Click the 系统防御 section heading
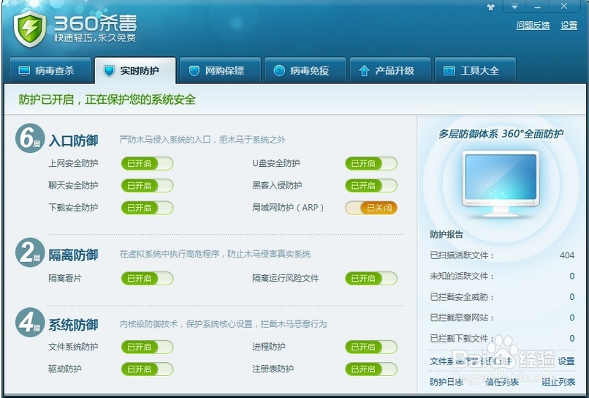Screen dimensions: 589x398 coord(74,325)
